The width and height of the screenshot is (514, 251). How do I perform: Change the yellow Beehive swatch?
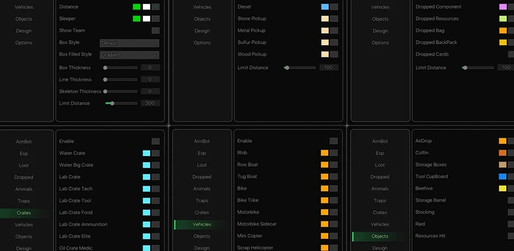(x=502, y=188)
